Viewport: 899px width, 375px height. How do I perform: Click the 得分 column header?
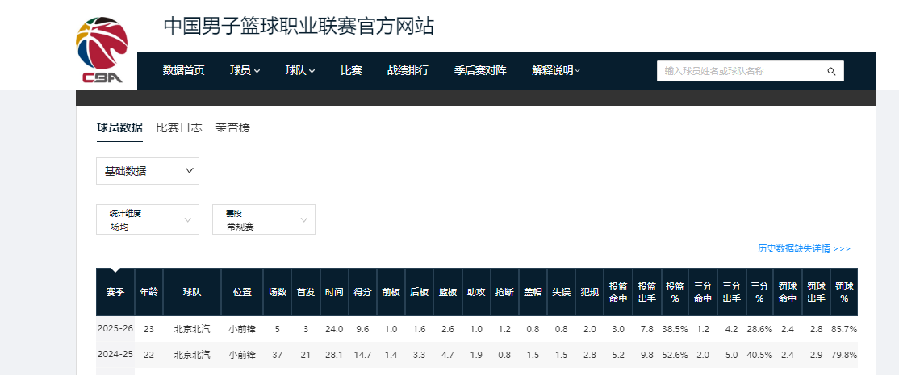pyautogui.click(x=362, y=292)
